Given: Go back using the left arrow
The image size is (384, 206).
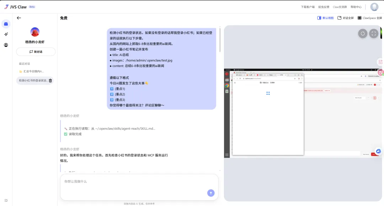Looking at the screenshot, I should point(19,18).
